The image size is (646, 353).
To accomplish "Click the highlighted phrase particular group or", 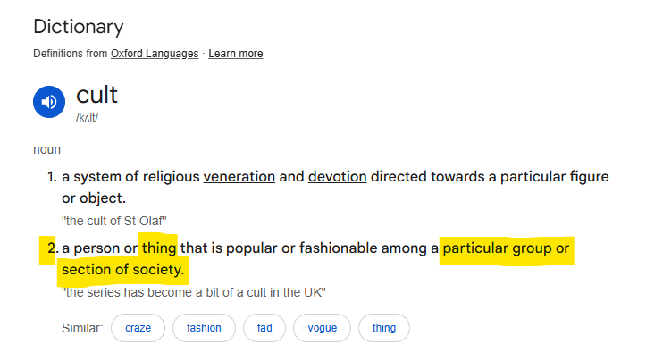I will coord(506,248).
